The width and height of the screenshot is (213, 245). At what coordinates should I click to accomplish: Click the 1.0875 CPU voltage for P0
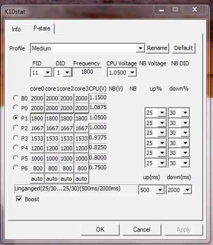(x=98, y=108)
